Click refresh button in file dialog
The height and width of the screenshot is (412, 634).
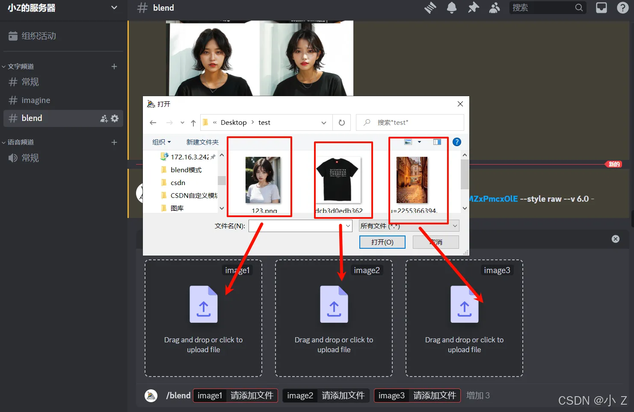tap(341, 123)
